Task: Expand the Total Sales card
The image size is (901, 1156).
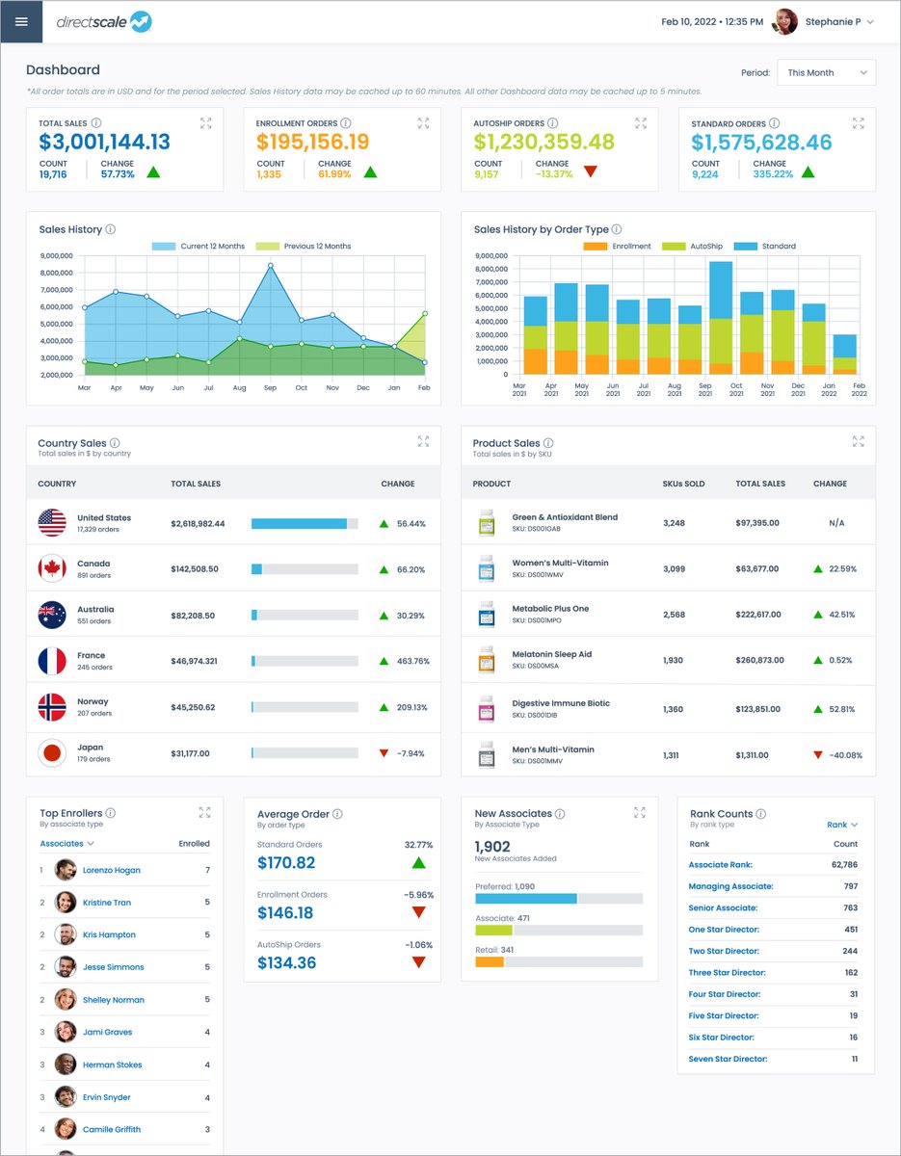Action: pyautogui.click(x=206, y=123)
